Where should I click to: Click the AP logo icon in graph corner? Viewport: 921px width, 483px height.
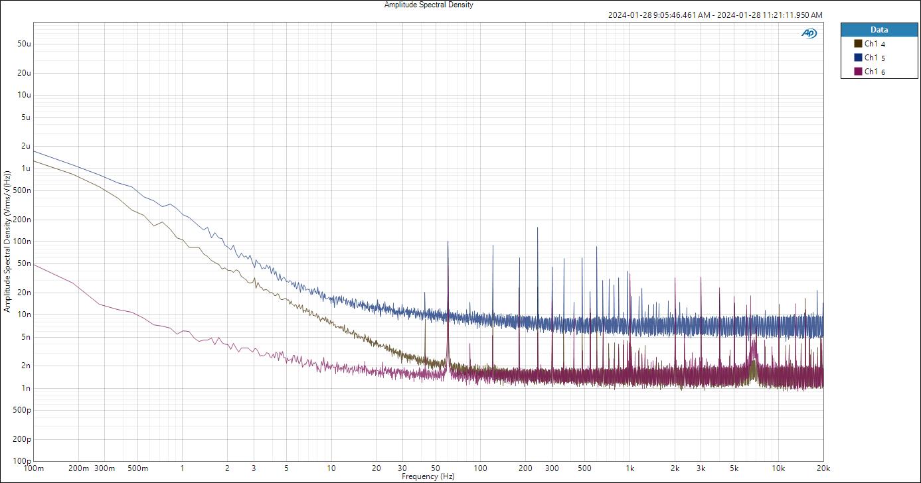click(x=809, y=33)
